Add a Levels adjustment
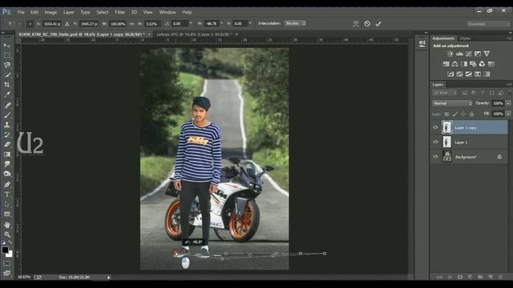Viewport: 513px width, 288px height. pyautogui.click(x=459, y=54)
